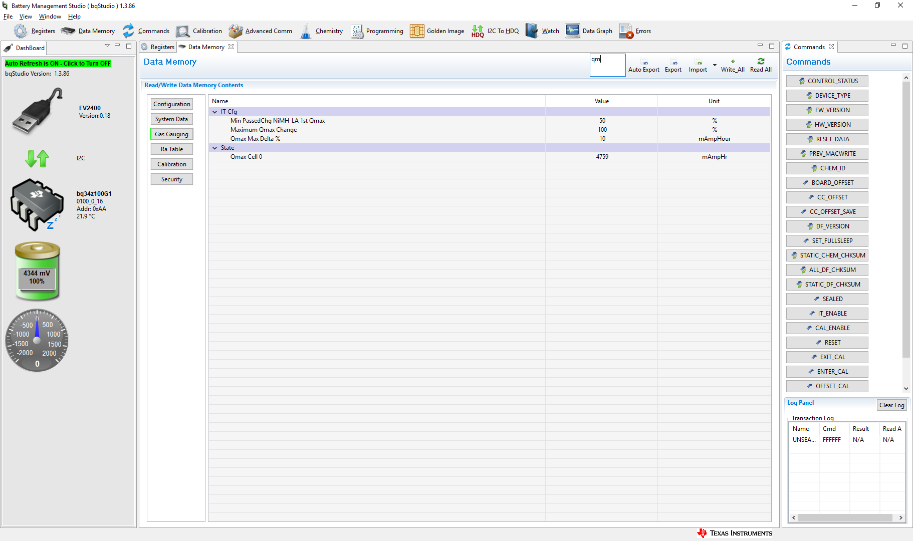Close the Commands view tab
The width and height of the screenshot is (913, 541).
(x=831, y=47)
